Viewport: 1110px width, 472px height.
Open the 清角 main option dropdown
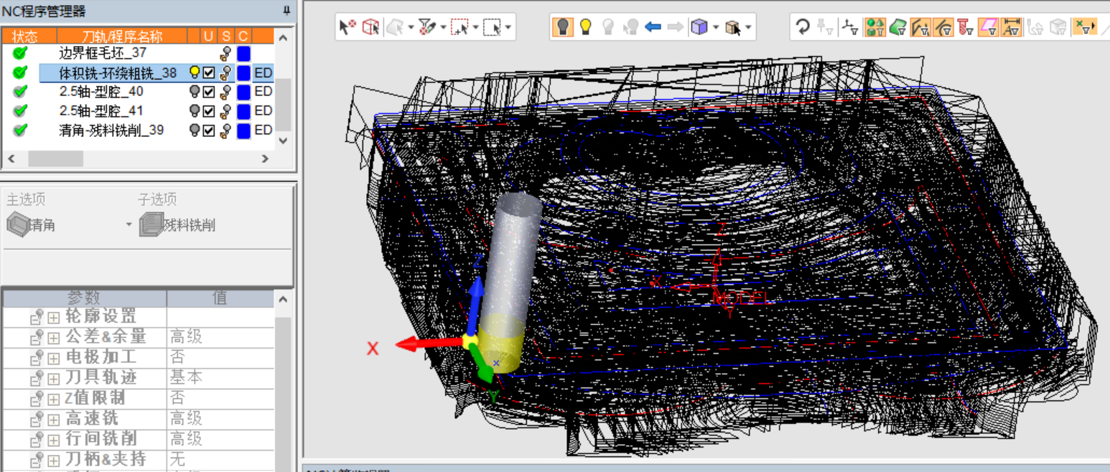point(129,225)
